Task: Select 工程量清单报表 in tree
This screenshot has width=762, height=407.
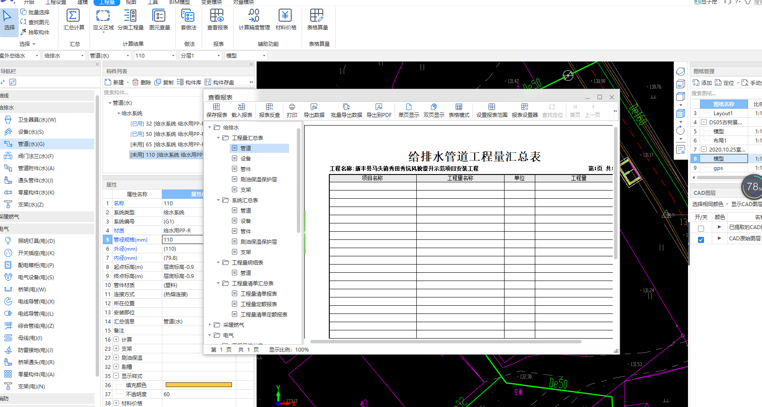Action: [x=259, y=294]
